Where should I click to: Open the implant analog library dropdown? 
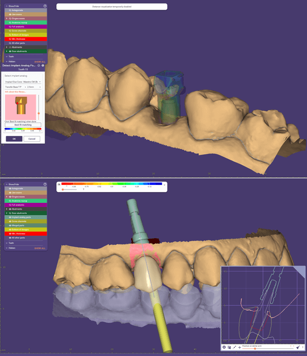coord(23,81)
